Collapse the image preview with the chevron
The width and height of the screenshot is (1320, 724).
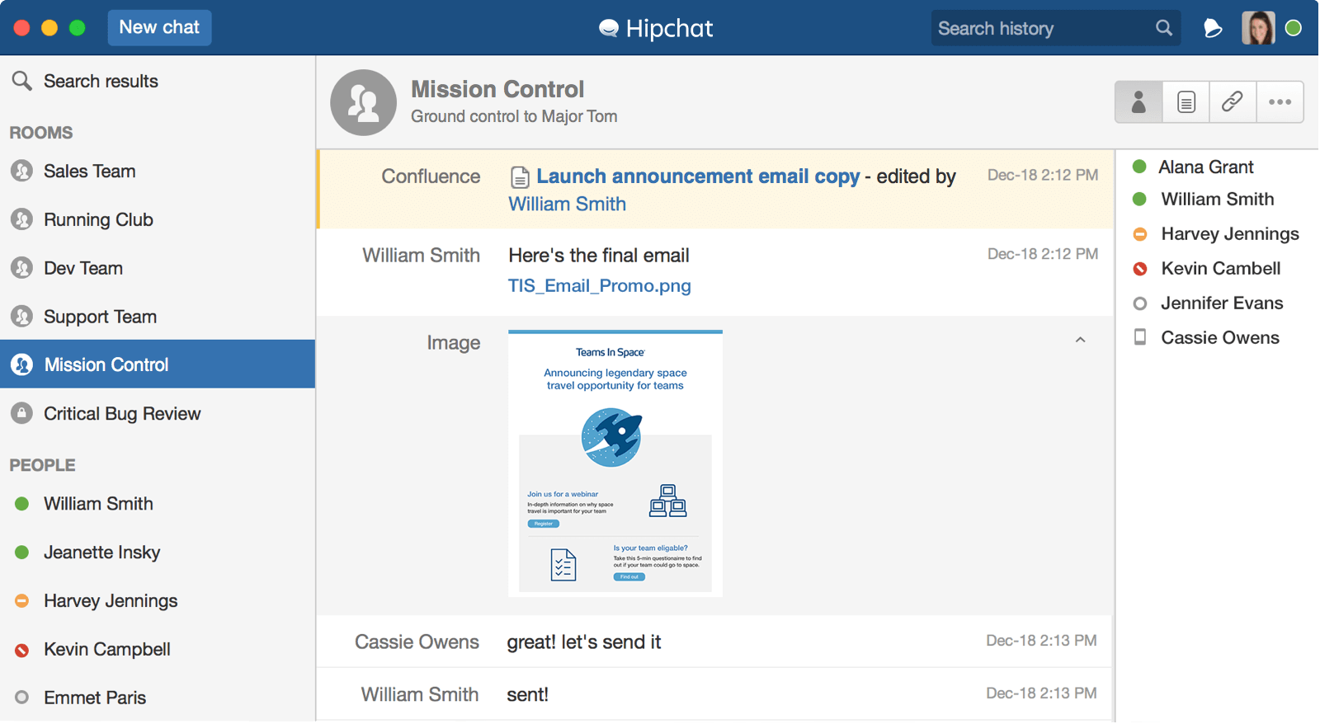(1080, 340)
